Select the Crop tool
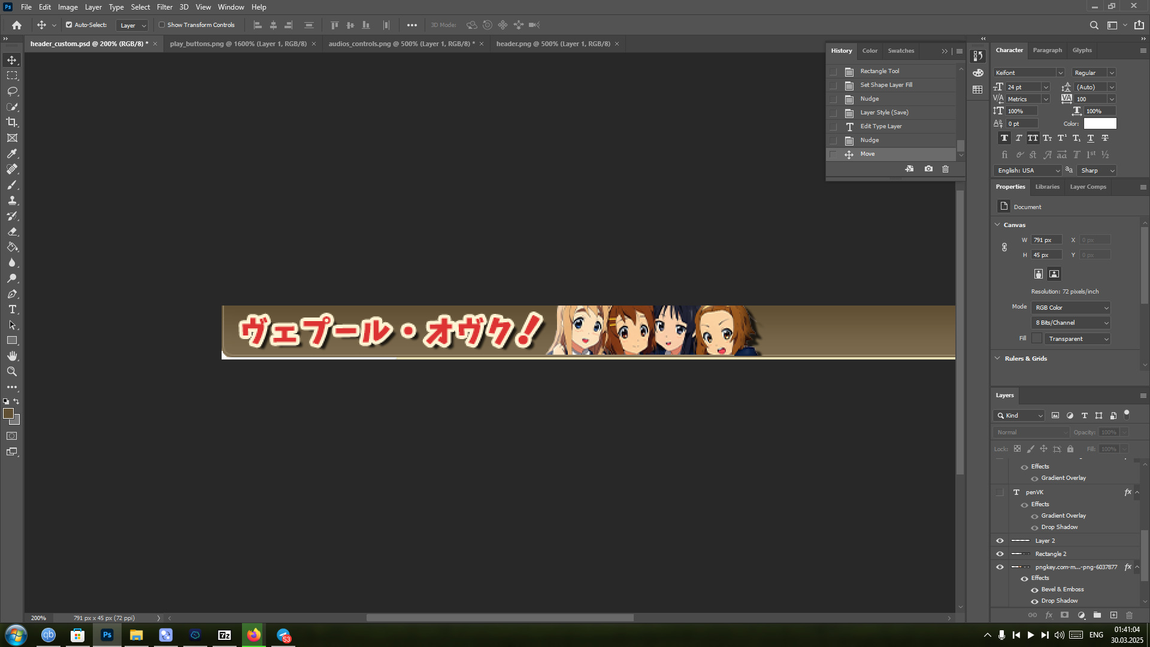 pos(12,122)
